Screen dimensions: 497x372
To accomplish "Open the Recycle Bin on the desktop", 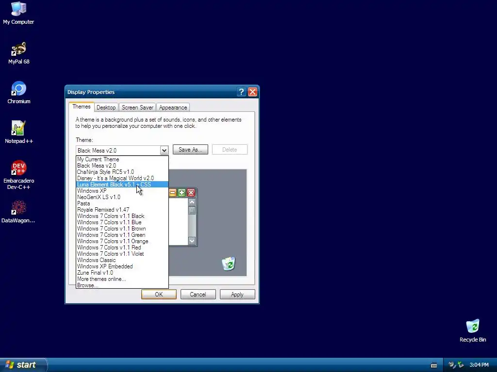I will click(x=473, y=330).
